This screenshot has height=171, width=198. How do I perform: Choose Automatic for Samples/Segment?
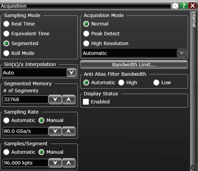pos(6,152)
